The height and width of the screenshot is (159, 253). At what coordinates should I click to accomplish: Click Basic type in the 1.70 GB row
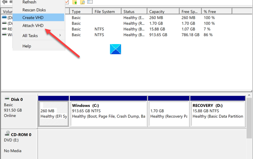[x=76, y=23]
